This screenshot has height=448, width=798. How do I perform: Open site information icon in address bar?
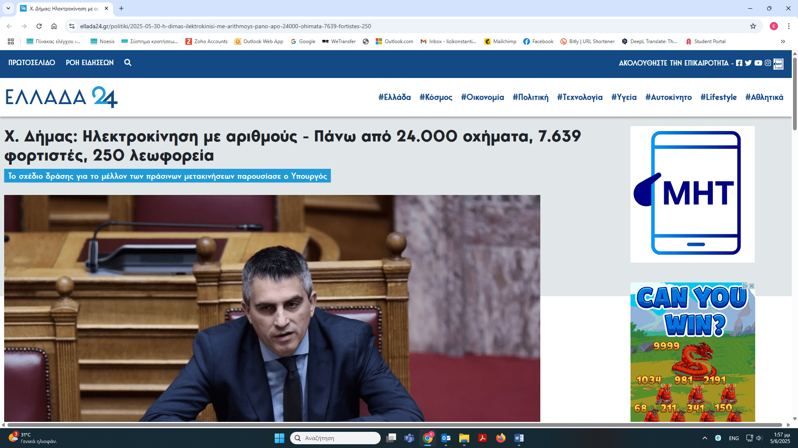[72, 26]
